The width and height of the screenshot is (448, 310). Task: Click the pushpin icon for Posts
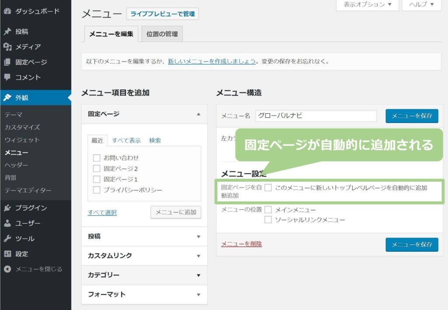point(7,32)
